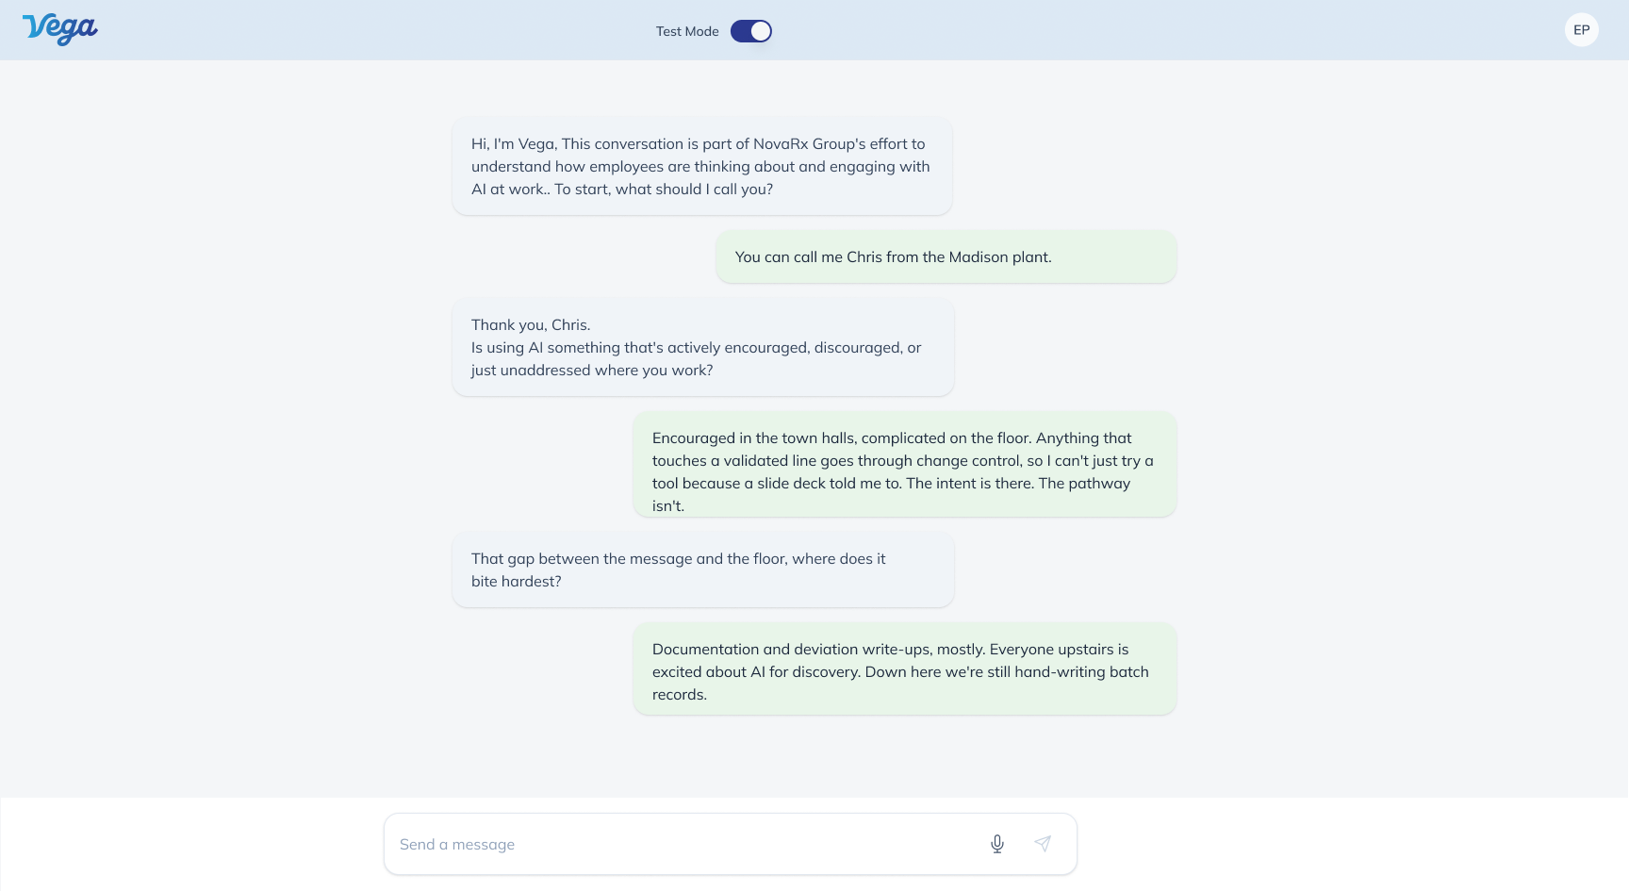The width and height of the screenshot is (1629, 891).
Task: Click the 'where does it bite hardest?' message
Action: (703, 569)
